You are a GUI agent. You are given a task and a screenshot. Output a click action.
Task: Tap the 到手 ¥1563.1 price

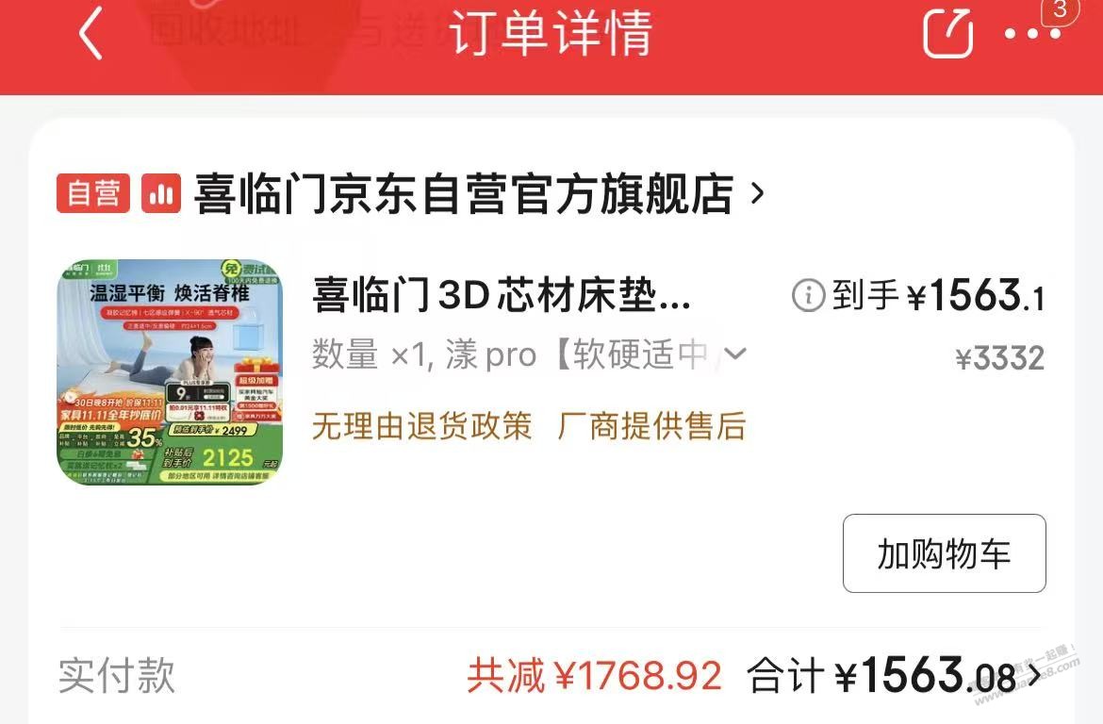coord(938,295)
